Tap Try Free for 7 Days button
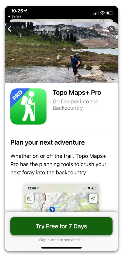The height and width of the screenshot is (257, 123). pos(61,226)
